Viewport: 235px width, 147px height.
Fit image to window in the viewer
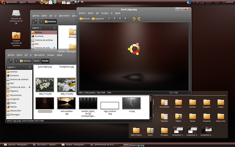click(126, 19)
